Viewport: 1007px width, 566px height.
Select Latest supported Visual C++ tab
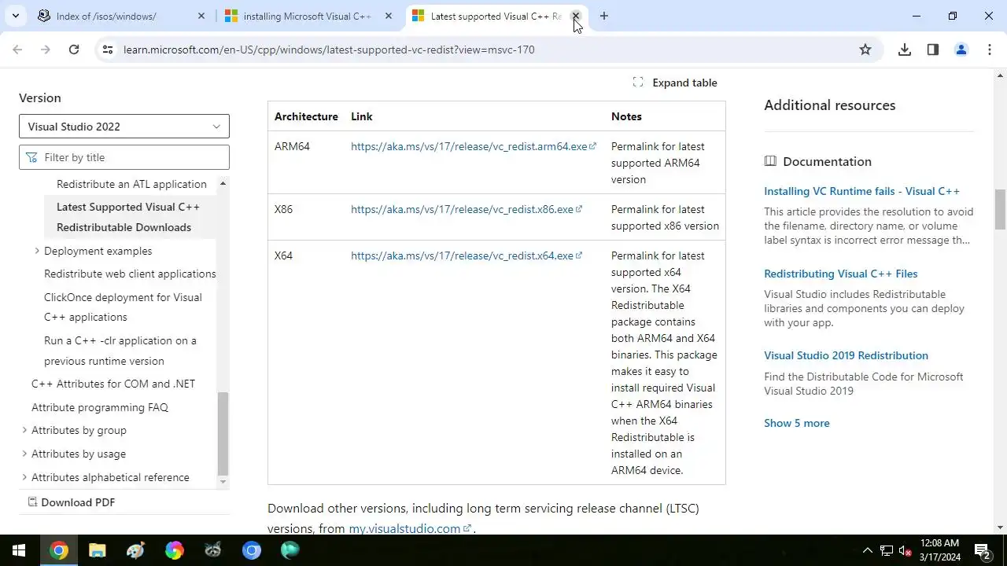click(x=496, y=16)
